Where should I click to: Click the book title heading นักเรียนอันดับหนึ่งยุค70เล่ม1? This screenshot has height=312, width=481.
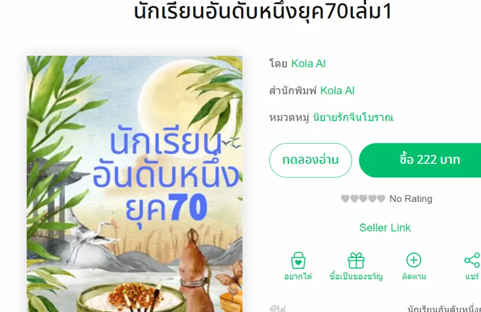tap(263, 12)
